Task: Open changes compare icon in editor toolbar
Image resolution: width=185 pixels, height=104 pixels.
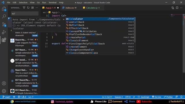Action: tap(173, 8)
